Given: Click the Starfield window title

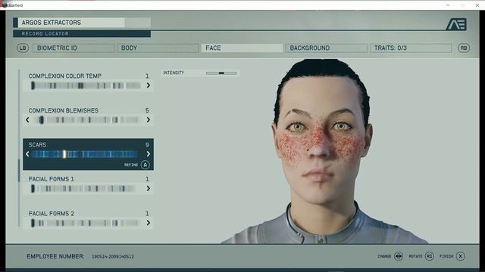Looking at the screenshot, I should [x=15, y=5].
